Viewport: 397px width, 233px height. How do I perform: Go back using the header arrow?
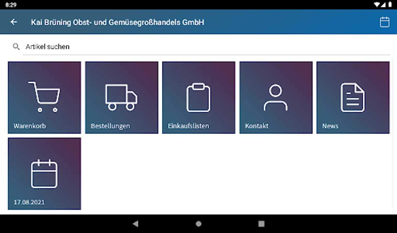point(14,22)
